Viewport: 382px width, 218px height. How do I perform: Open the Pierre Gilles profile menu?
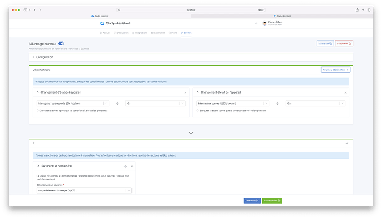(x=272, y=23)
